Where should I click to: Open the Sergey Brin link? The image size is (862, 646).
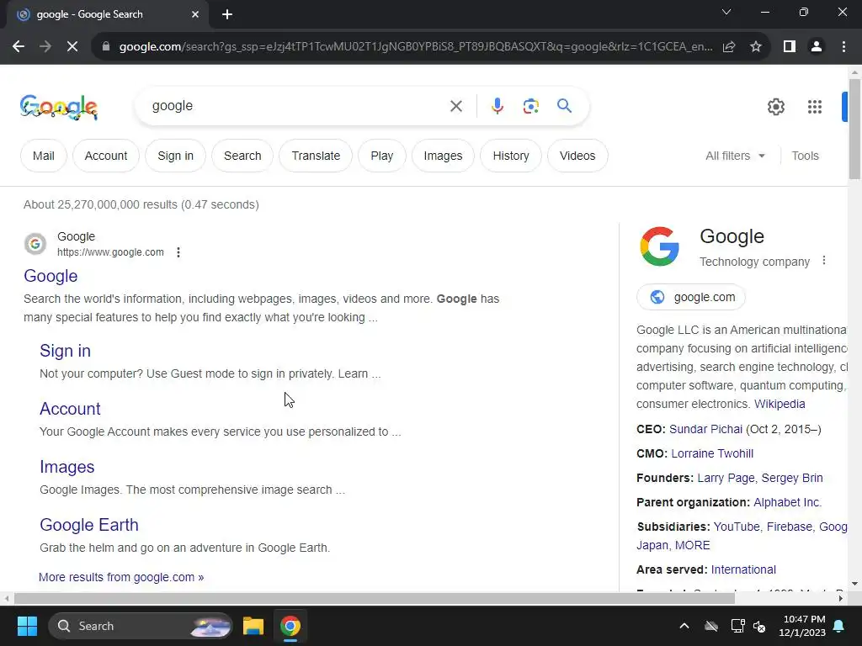click(x=791, y=478)
